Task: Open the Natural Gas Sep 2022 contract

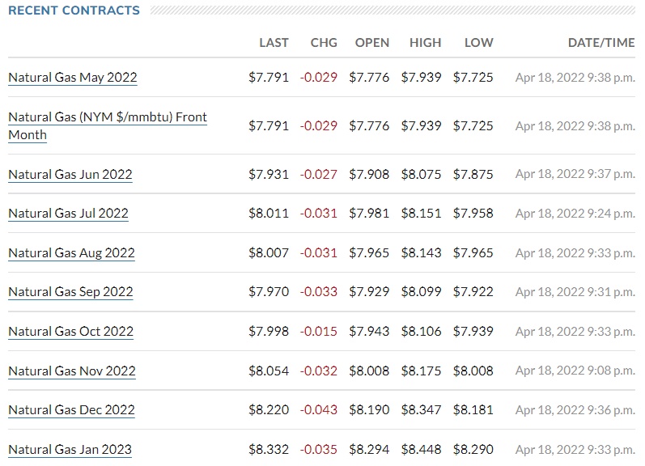Action: [70, 292]
